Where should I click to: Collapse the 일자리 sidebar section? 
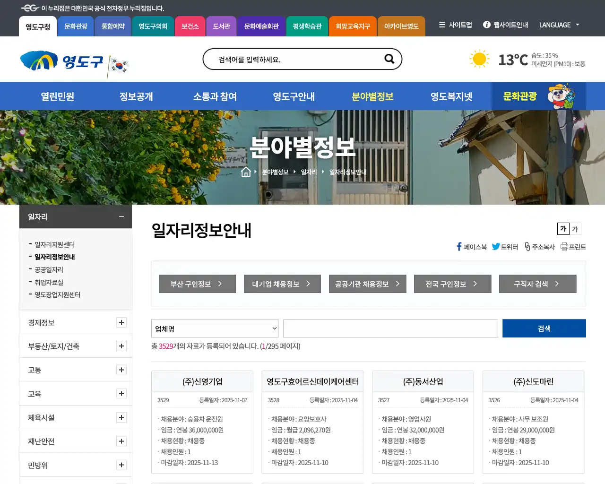click(x=121, y=216)
